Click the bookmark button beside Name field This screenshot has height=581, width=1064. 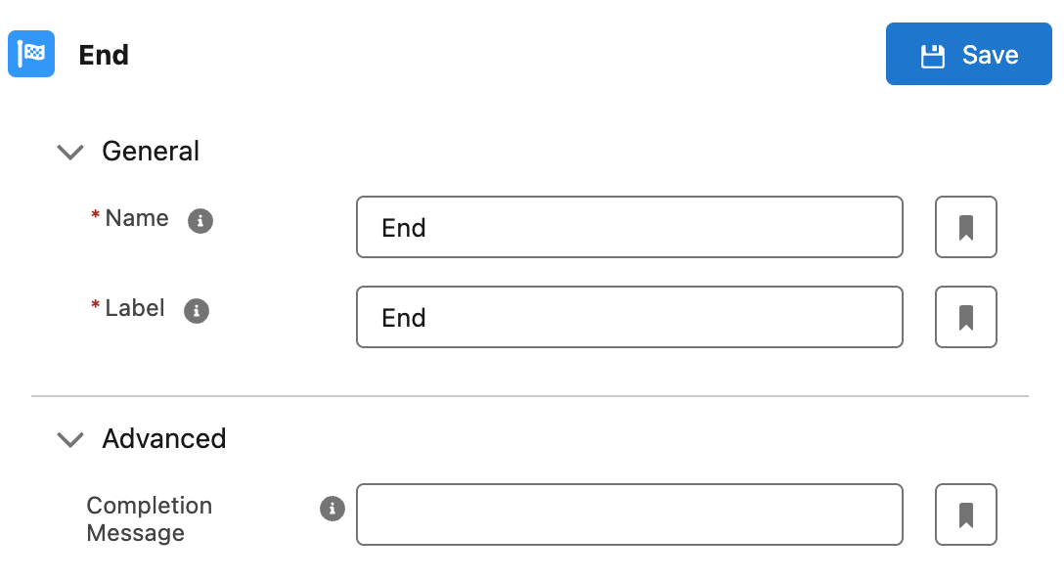[965, 227]
